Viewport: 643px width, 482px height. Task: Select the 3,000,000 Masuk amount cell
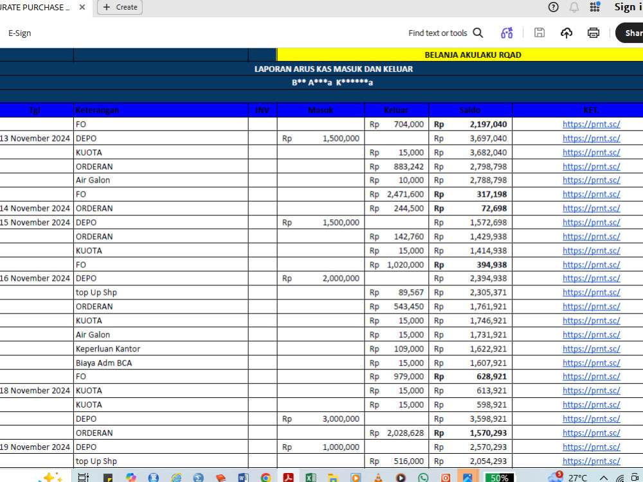click(x=321, y=419)
